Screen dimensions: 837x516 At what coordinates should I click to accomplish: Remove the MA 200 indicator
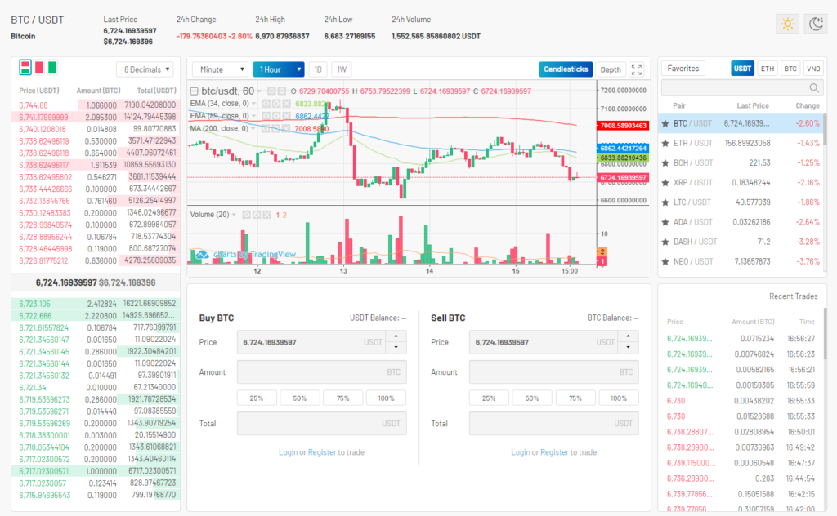[286, 128]
